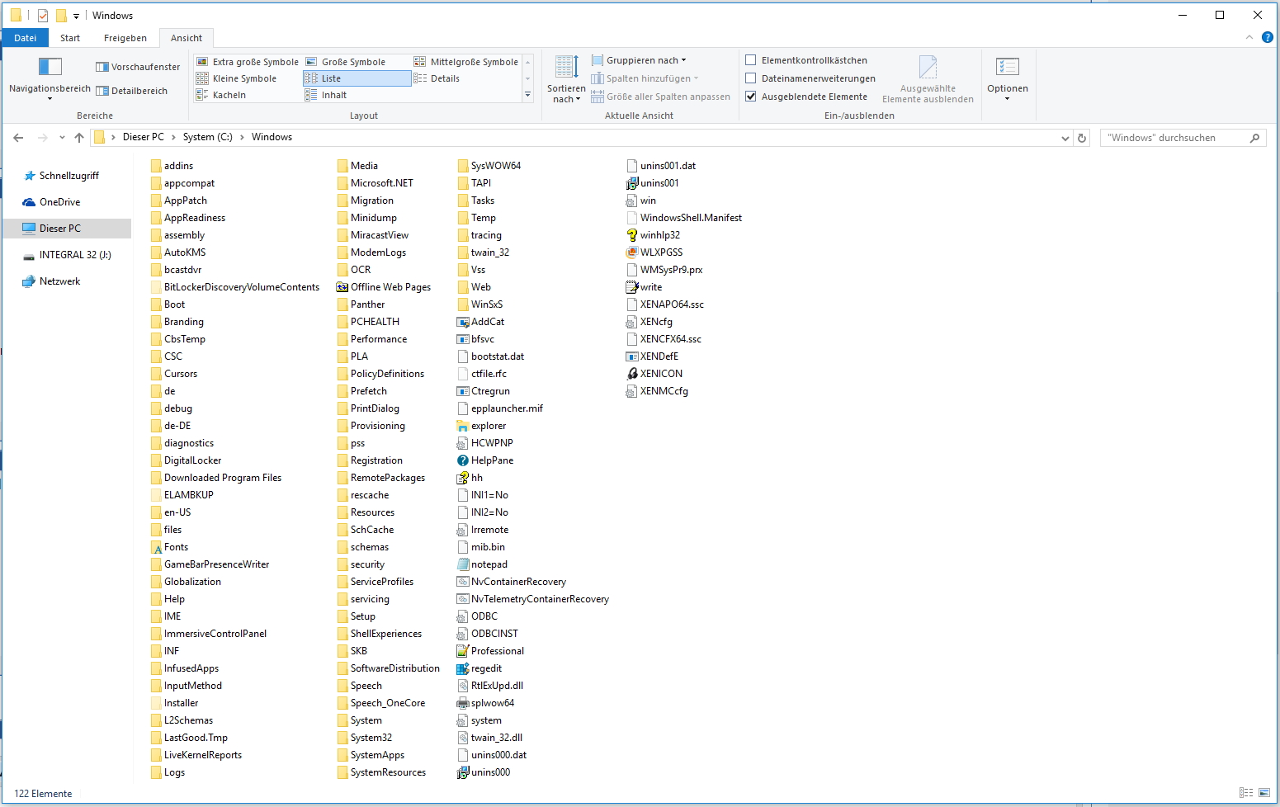
Task: Open Netzwerk in navigation pane
Action: [59, 281]
